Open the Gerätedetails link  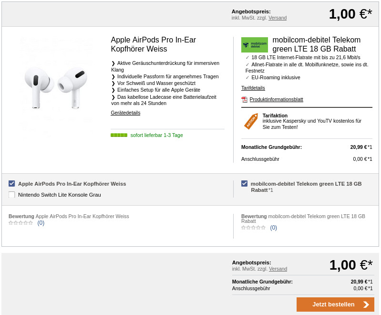point(125,113)
